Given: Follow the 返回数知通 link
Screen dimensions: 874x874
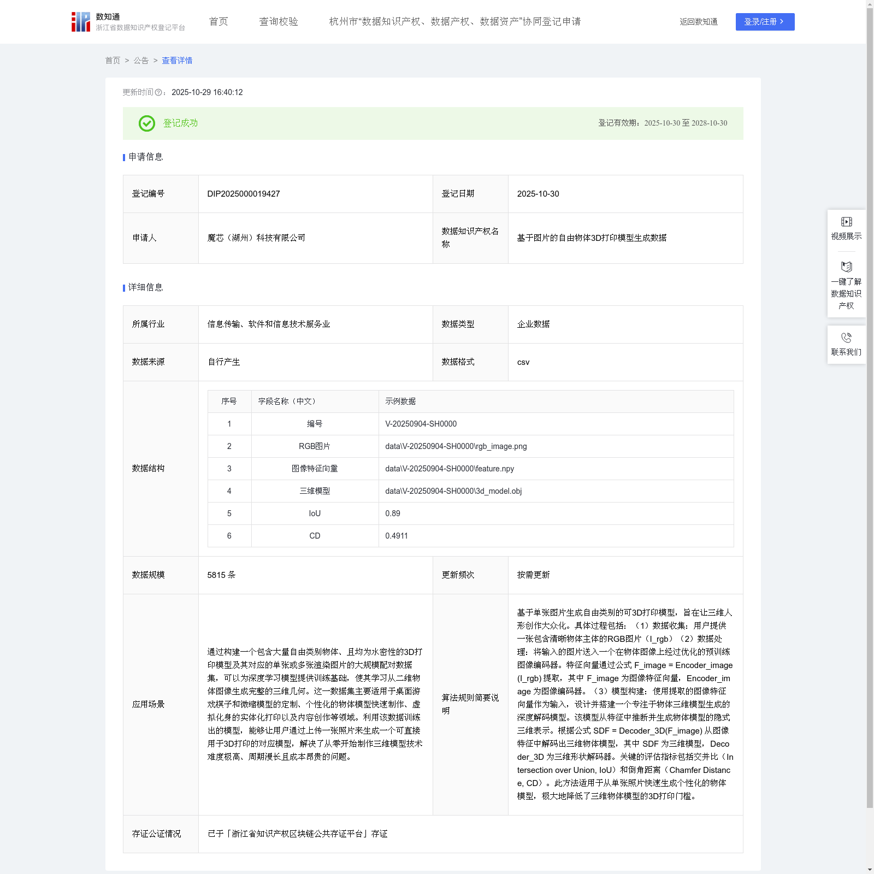Looking at the screenshot, I should pos(698,22).
